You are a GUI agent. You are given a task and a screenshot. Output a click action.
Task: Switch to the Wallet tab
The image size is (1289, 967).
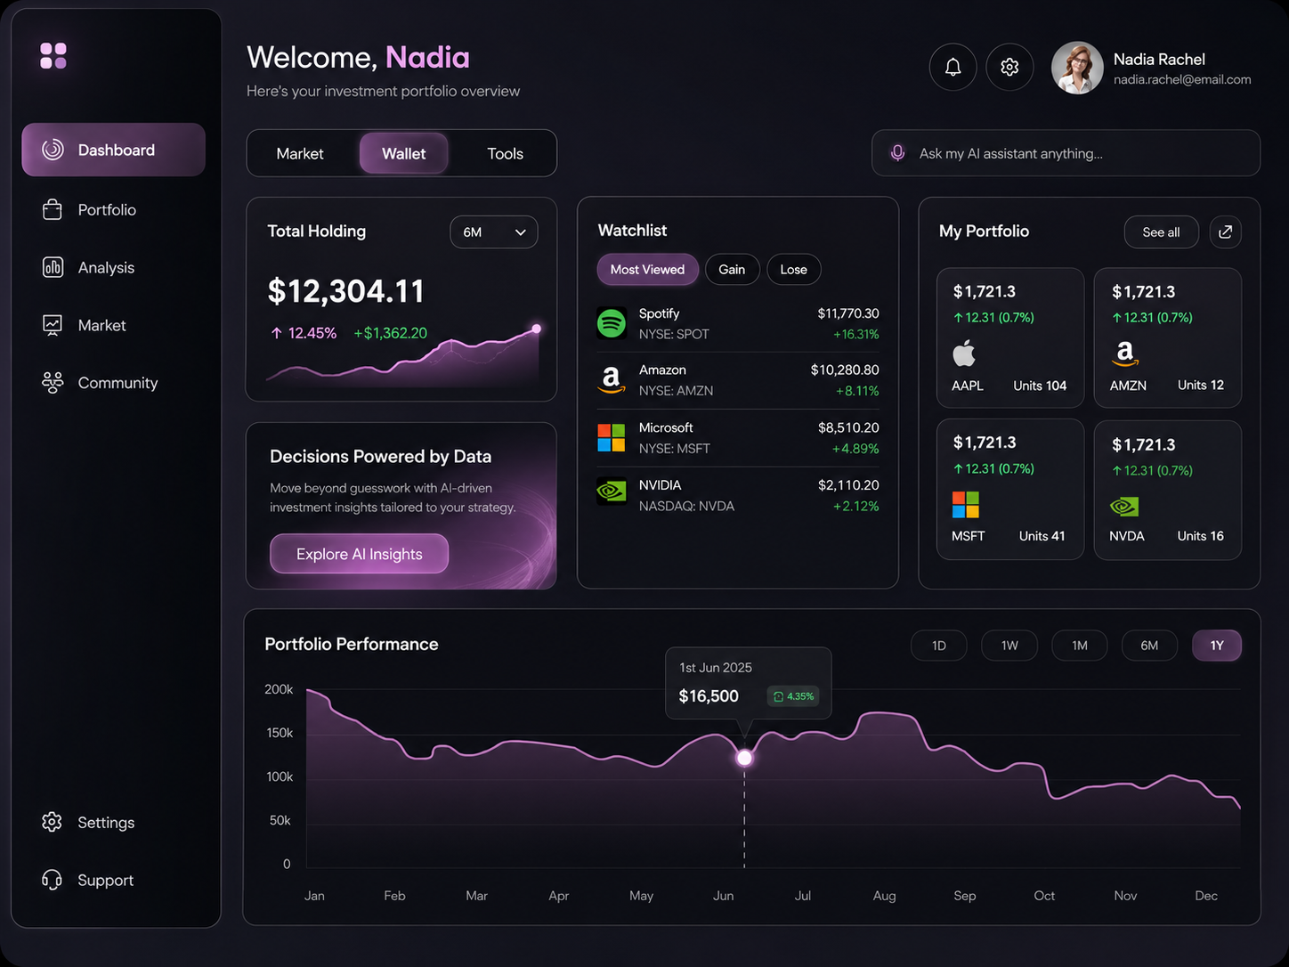pos(404,153)
